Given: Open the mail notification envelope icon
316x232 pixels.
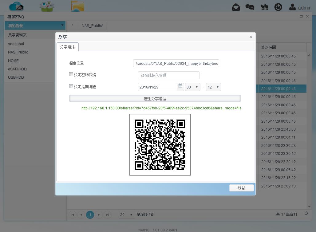Looking at the screenshot, I should coord(236,7).
